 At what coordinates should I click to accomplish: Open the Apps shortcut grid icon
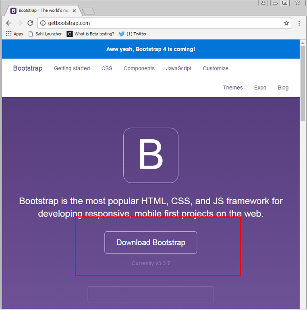[8, 34]
